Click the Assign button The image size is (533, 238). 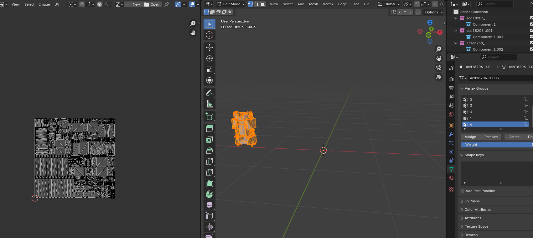tap(470, 137)
